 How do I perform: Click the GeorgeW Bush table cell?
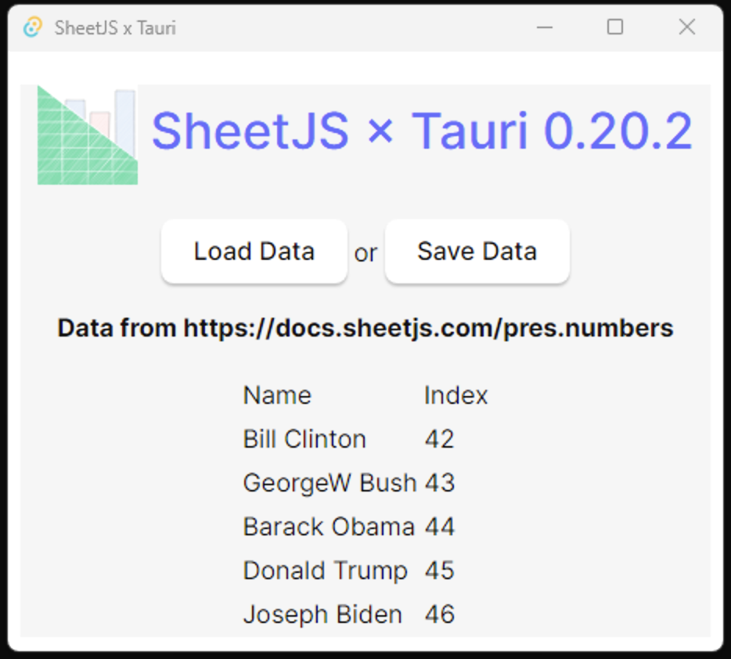(x=329, y=483)
